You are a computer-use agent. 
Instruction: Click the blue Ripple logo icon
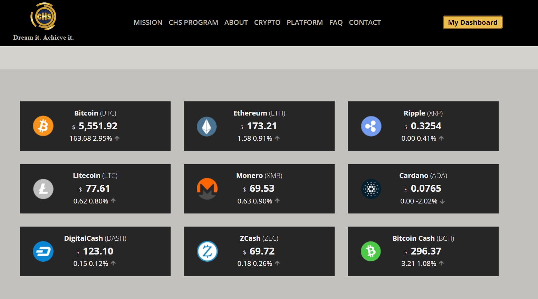(x=371, y=126)
